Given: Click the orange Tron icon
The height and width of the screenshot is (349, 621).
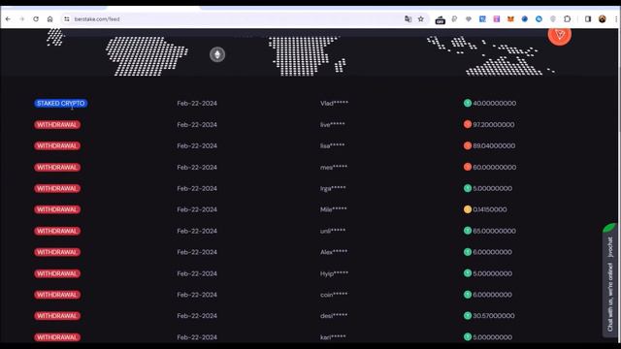Looking at the screenshot, I should pyautogui.click(x=559, y=35).
